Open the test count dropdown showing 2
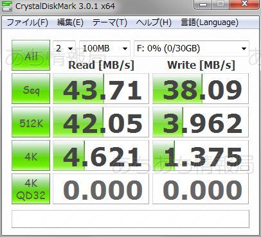 [x=64, y=48]
